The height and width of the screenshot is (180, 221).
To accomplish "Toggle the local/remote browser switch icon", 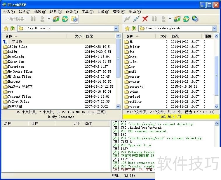I will pos(74,19).
